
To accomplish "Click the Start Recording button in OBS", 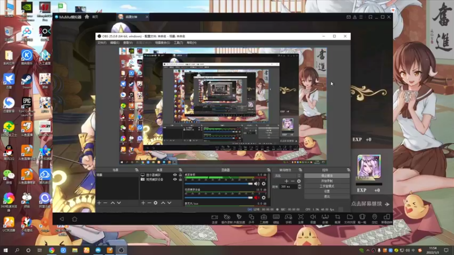I will [x=327, y=181].
